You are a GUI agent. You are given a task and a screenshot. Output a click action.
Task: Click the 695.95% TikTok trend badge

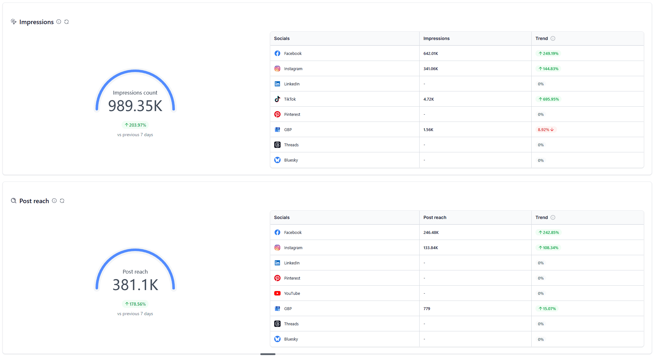(x=549, y=99)
